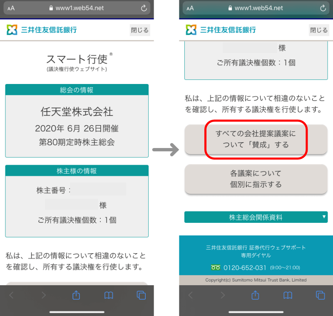
Task: Tap the www1.web54.net address in left phone
Action: pyautogui.click(x=80, y=8)
